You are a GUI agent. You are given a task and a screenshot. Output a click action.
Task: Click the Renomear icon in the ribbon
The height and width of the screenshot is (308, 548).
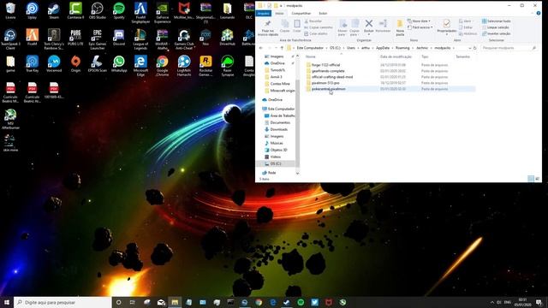383,24
